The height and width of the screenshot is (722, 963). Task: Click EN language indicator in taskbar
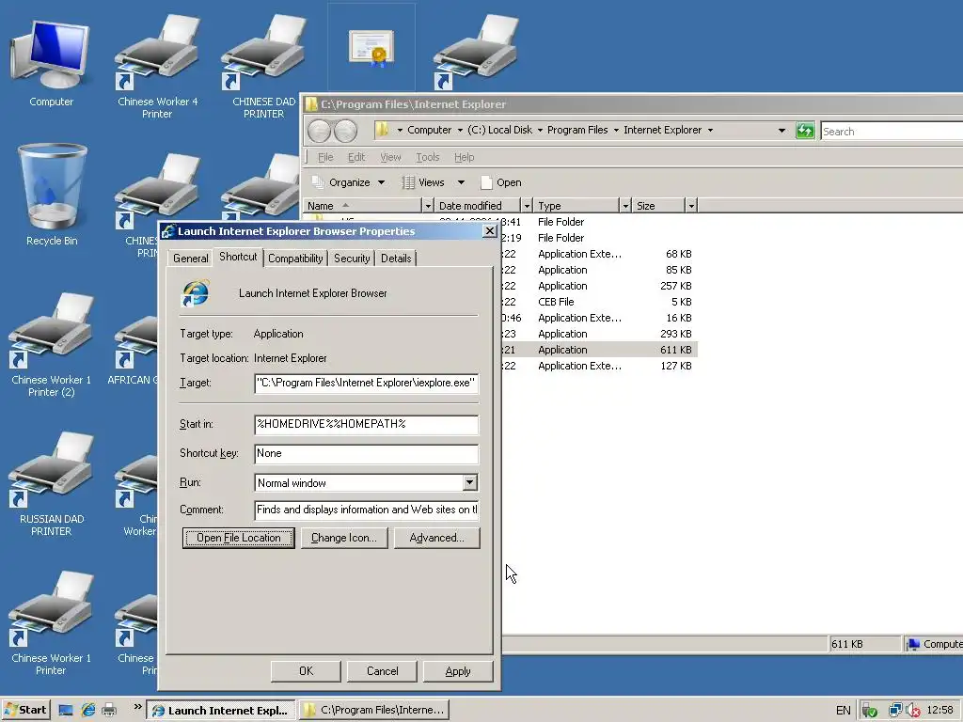click(x=844, y=711)
